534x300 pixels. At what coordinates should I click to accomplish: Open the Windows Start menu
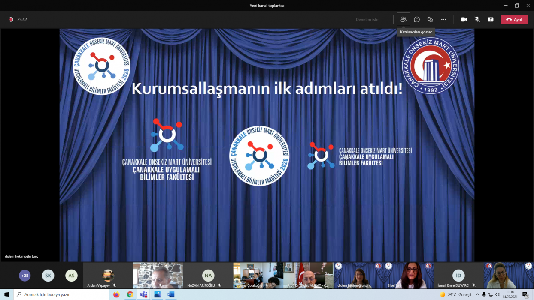(6, 294)
